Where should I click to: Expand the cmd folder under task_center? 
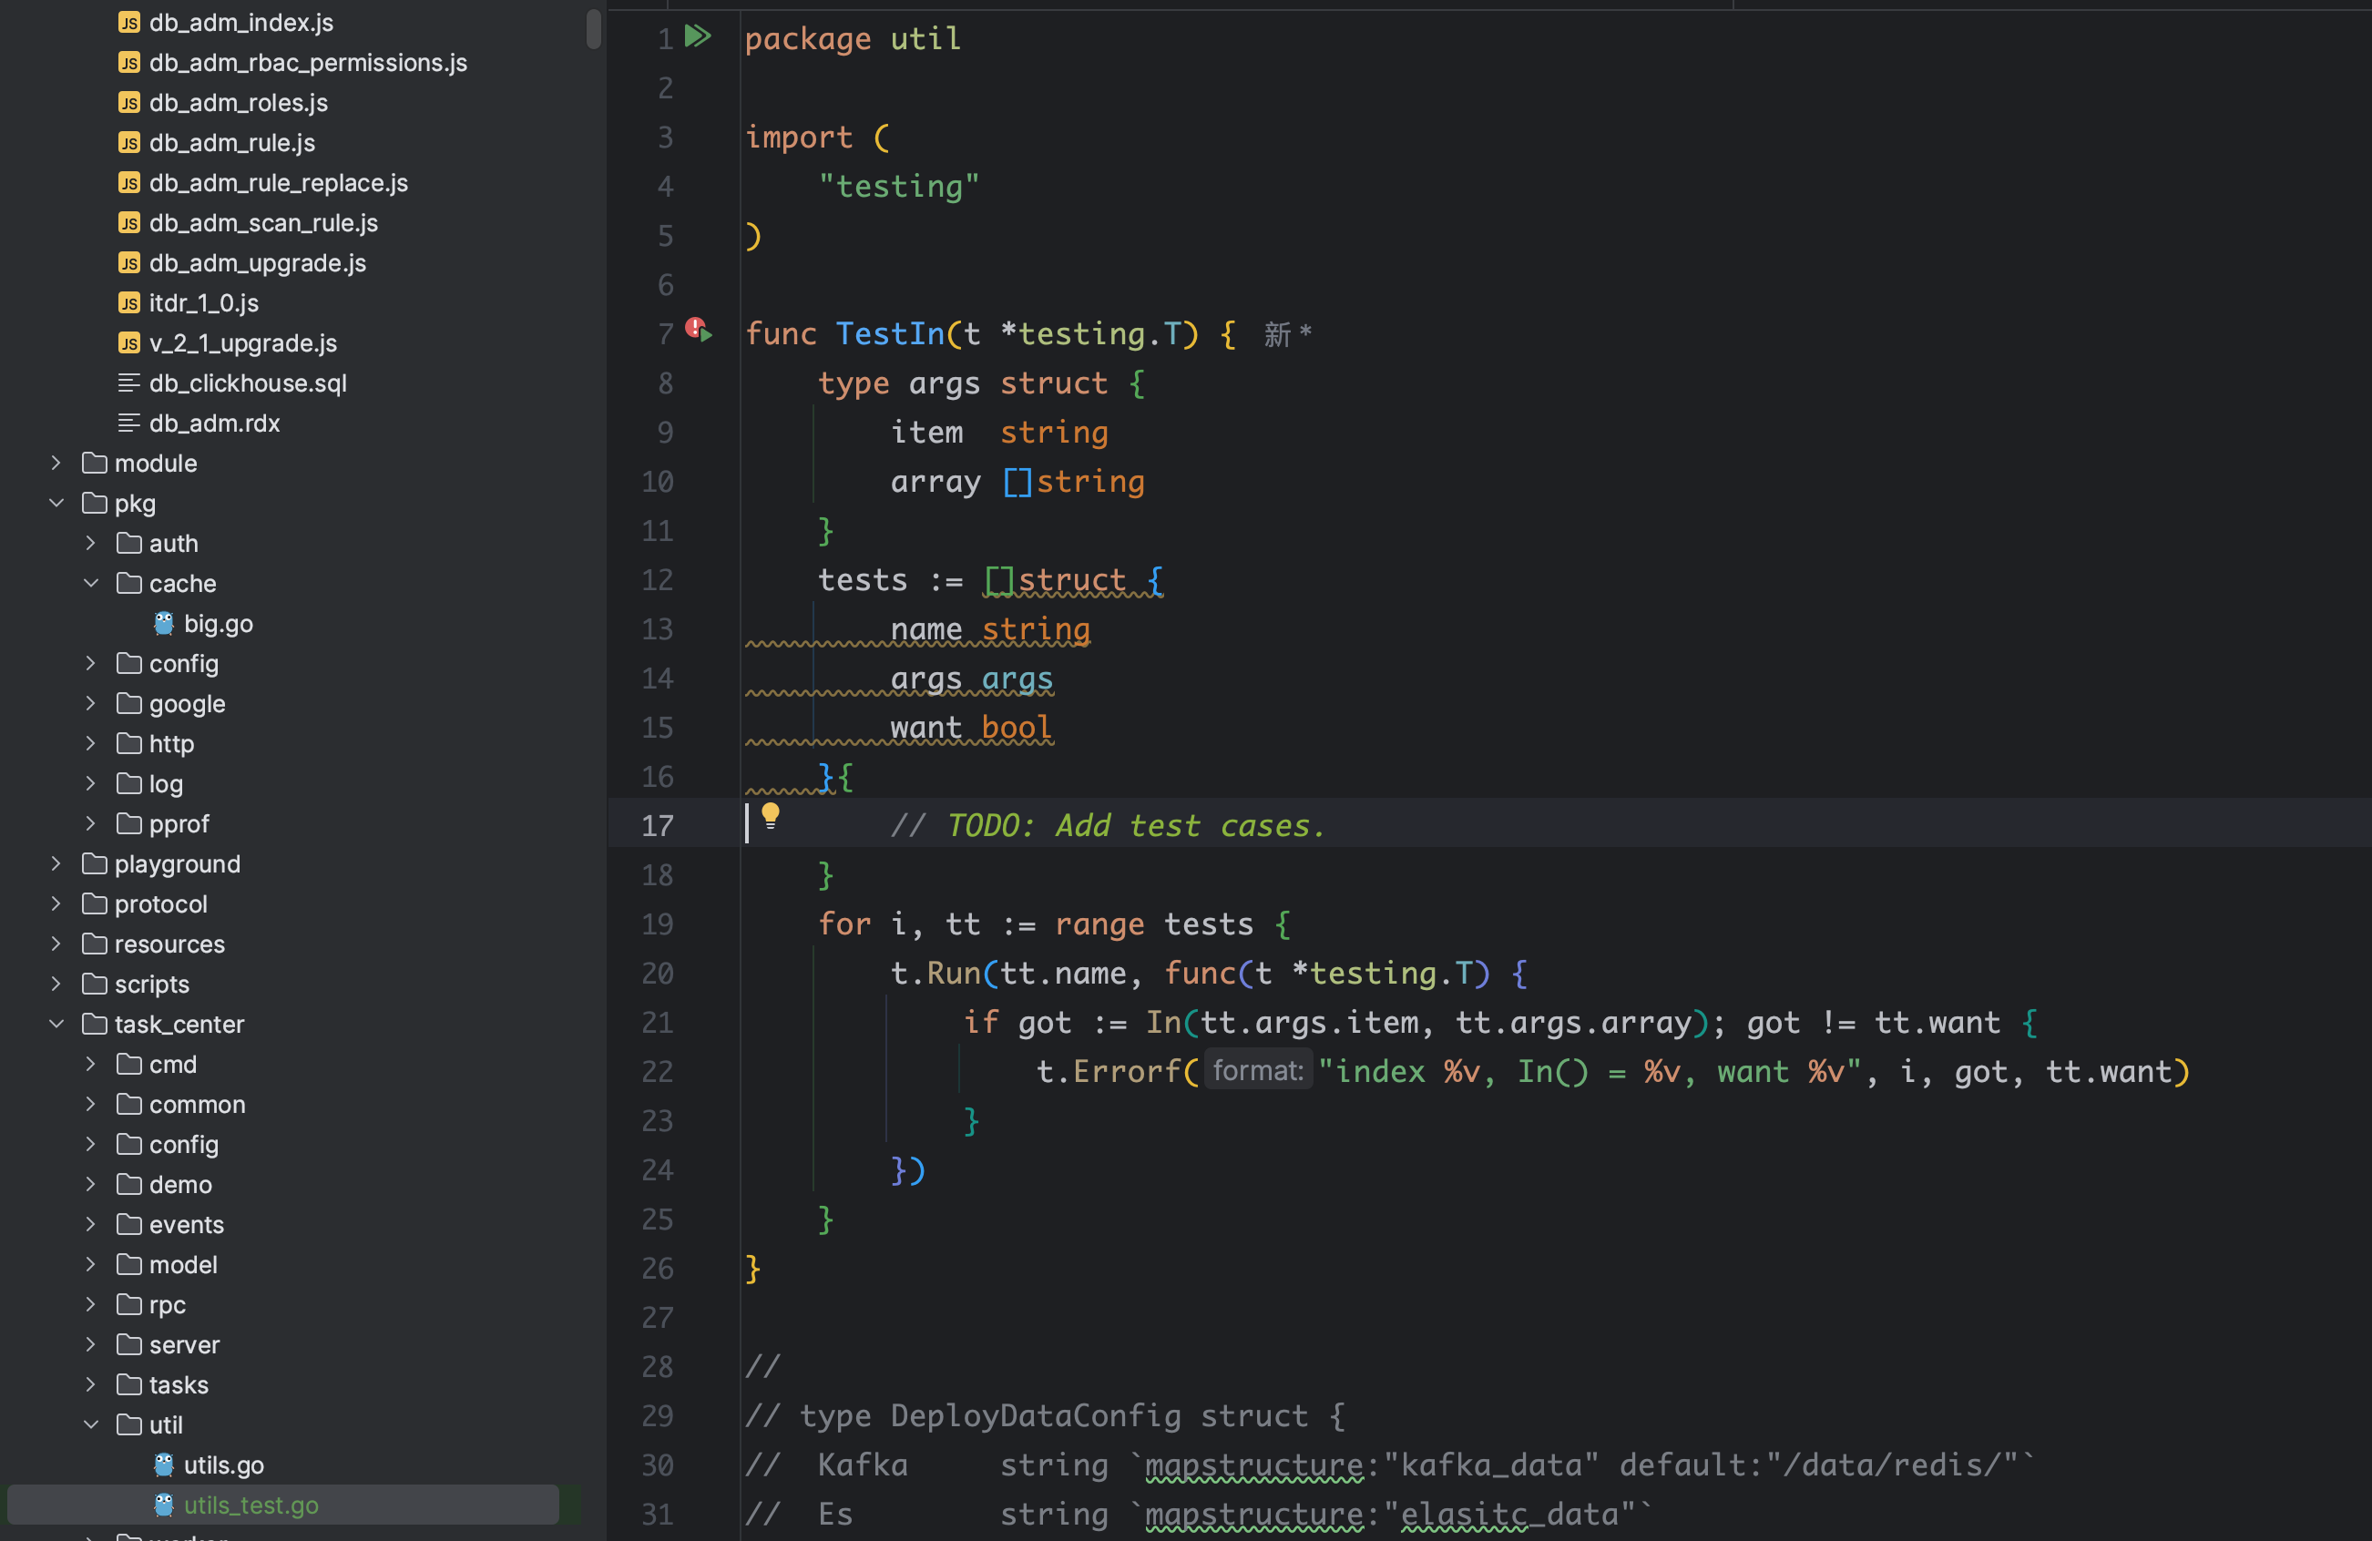[x=91, y=1064]
